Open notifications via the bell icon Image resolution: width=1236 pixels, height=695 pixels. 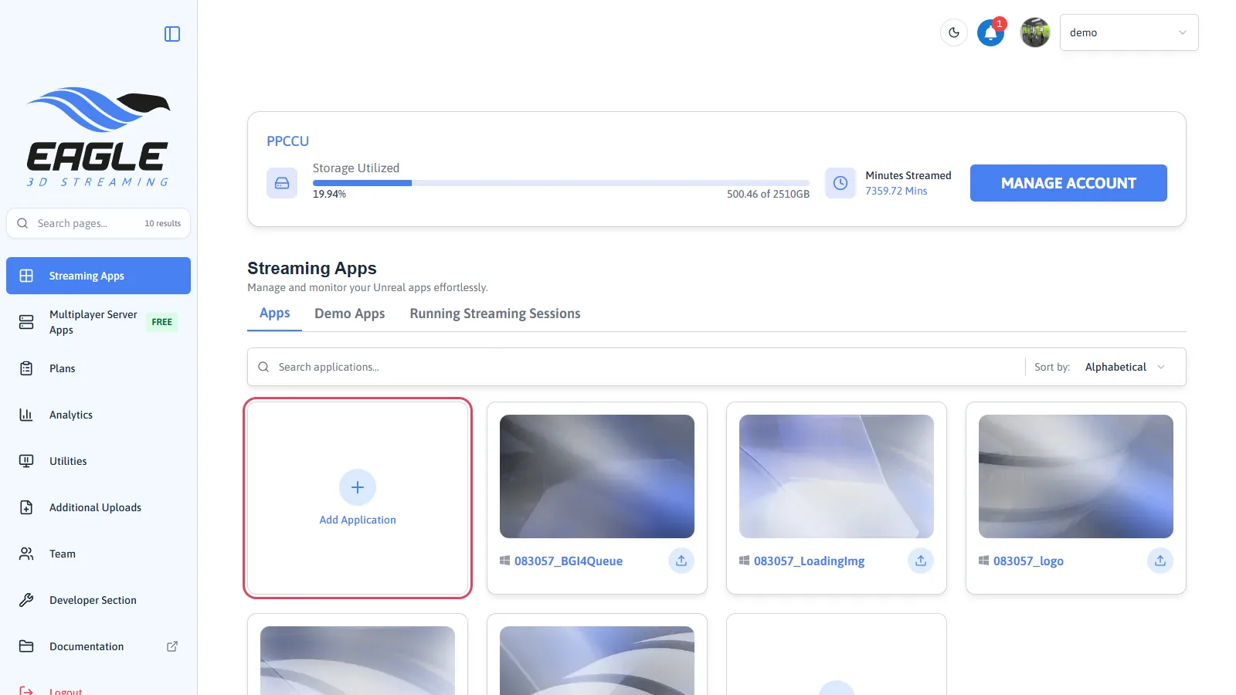click(991, 32)
